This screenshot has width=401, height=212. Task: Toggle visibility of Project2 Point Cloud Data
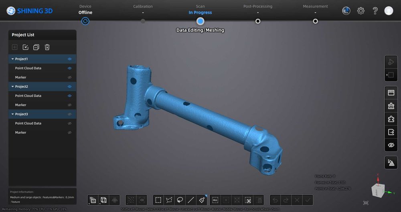coord(69,96)
